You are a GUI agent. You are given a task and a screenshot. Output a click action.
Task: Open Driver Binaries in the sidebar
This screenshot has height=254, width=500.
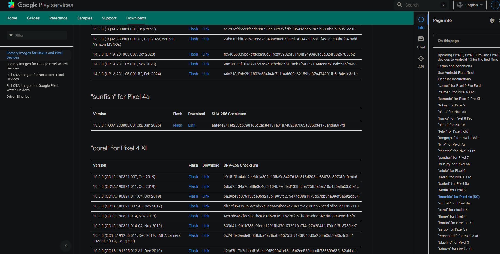18,97
